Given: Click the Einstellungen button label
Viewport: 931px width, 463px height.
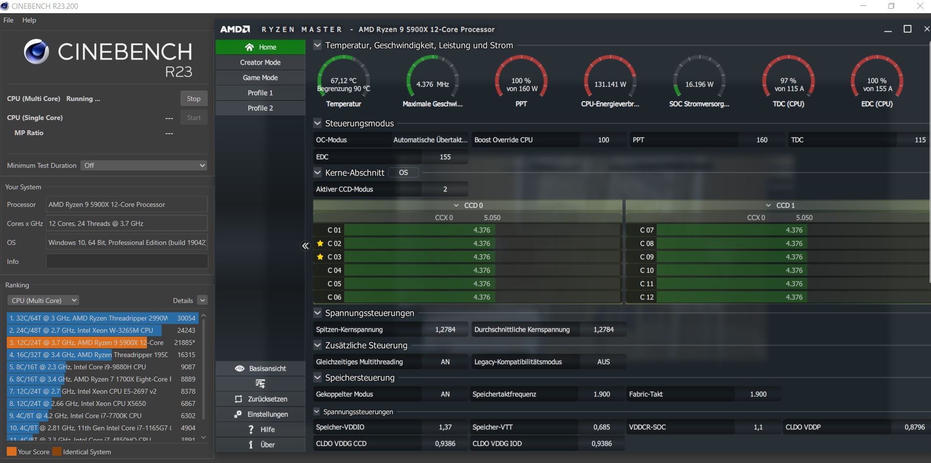Looking at the screenshot, I should click(268, 414).
